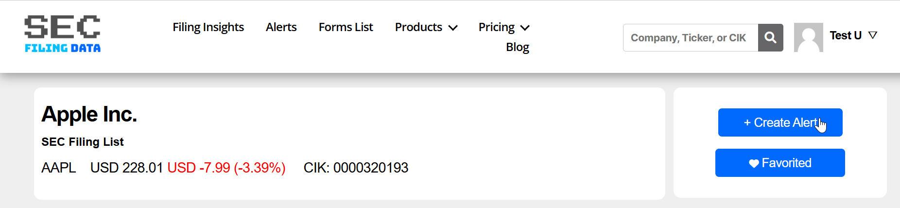Visit the Blog link
The image size is (900, 208).
point(517,47)
